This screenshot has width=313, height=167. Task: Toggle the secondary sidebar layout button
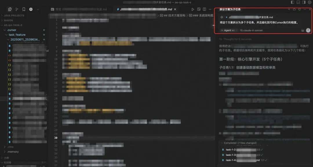coord(303,2)
